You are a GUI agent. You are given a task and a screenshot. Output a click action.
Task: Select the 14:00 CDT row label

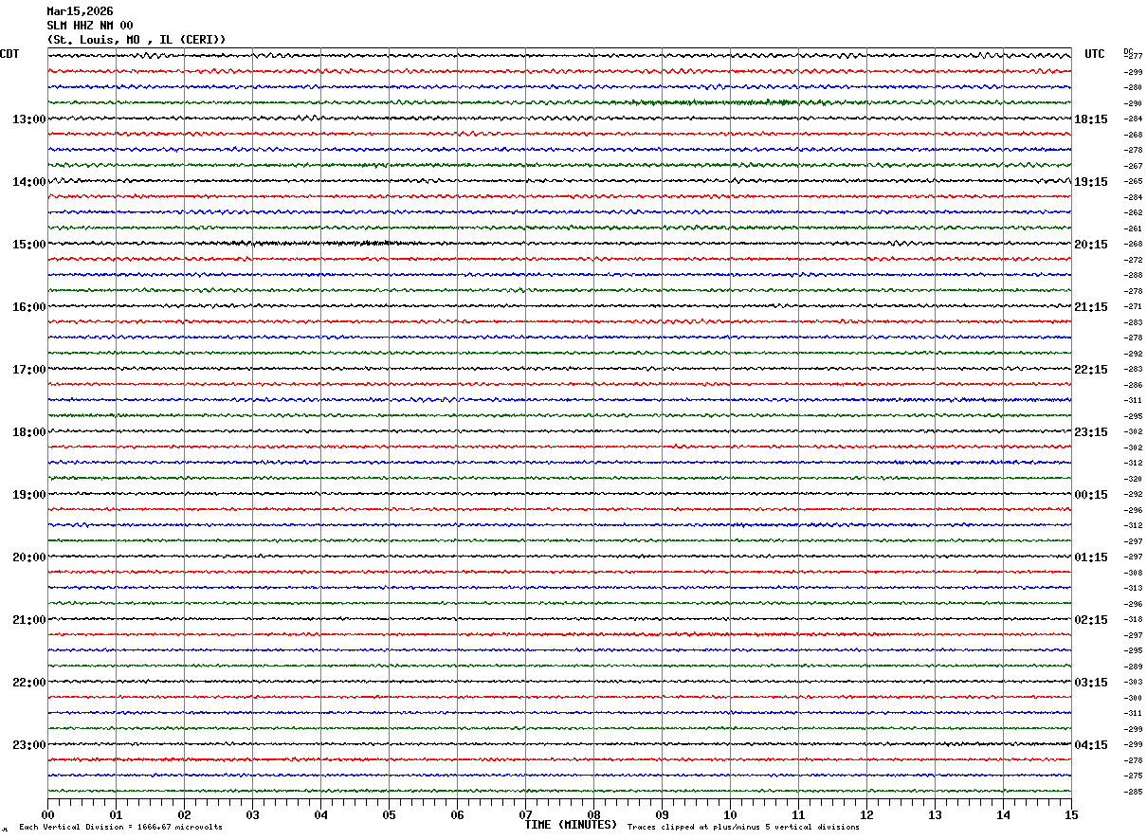(28, 182)
